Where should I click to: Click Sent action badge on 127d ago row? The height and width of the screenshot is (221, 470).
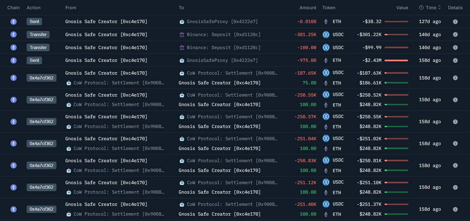click(34, 22)
